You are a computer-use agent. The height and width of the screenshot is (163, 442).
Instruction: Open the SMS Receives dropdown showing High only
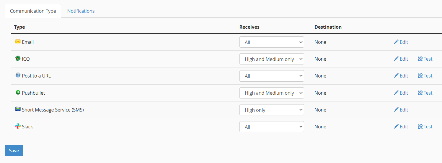click(272, 110)
